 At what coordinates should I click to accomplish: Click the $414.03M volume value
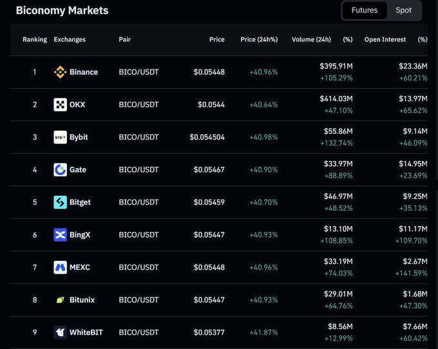click(336, 99)
